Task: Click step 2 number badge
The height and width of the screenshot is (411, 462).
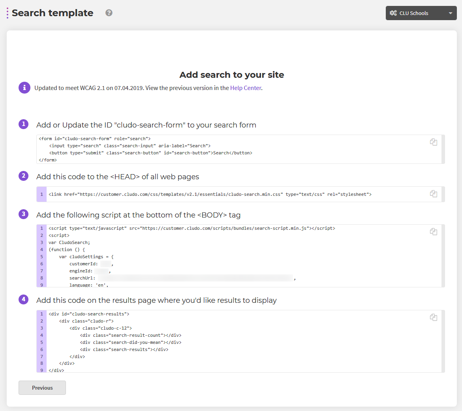Action: point(24,176)
